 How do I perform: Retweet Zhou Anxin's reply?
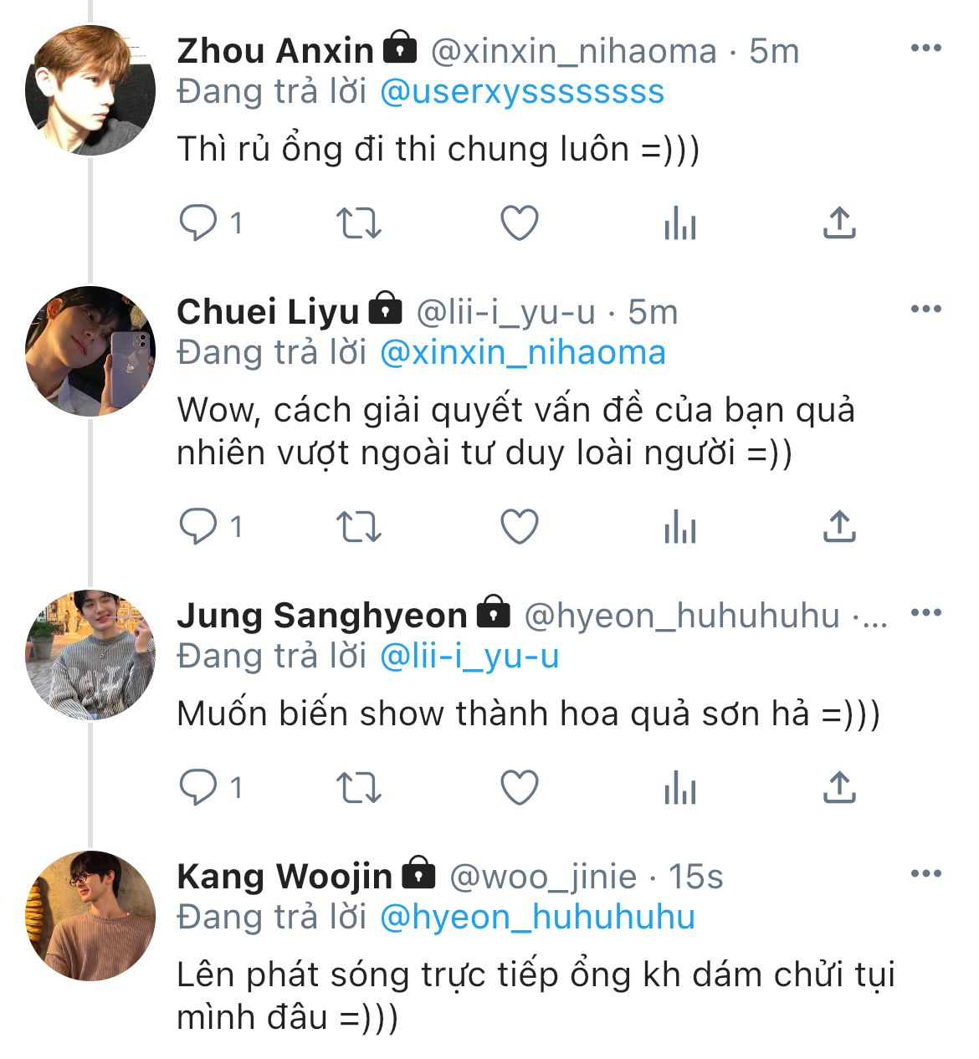358,223
